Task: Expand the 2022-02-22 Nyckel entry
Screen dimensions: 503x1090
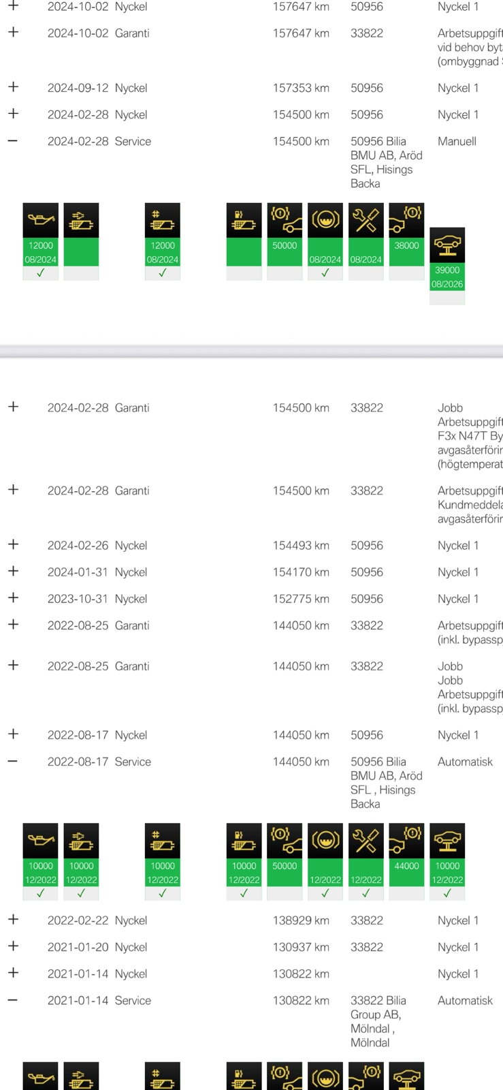Action: 13,920
